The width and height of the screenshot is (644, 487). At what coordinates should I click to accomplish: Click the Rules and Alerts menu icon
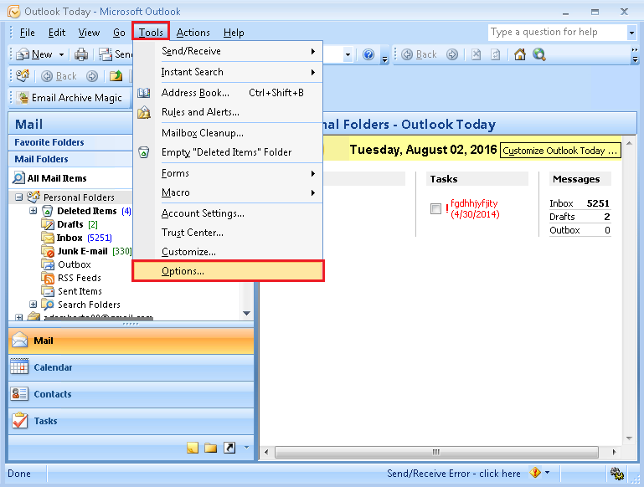tap(144, 112)
